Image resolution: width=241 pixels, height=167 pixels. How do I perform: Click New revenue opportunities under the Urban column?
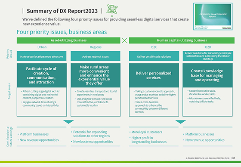pos(38,140)
